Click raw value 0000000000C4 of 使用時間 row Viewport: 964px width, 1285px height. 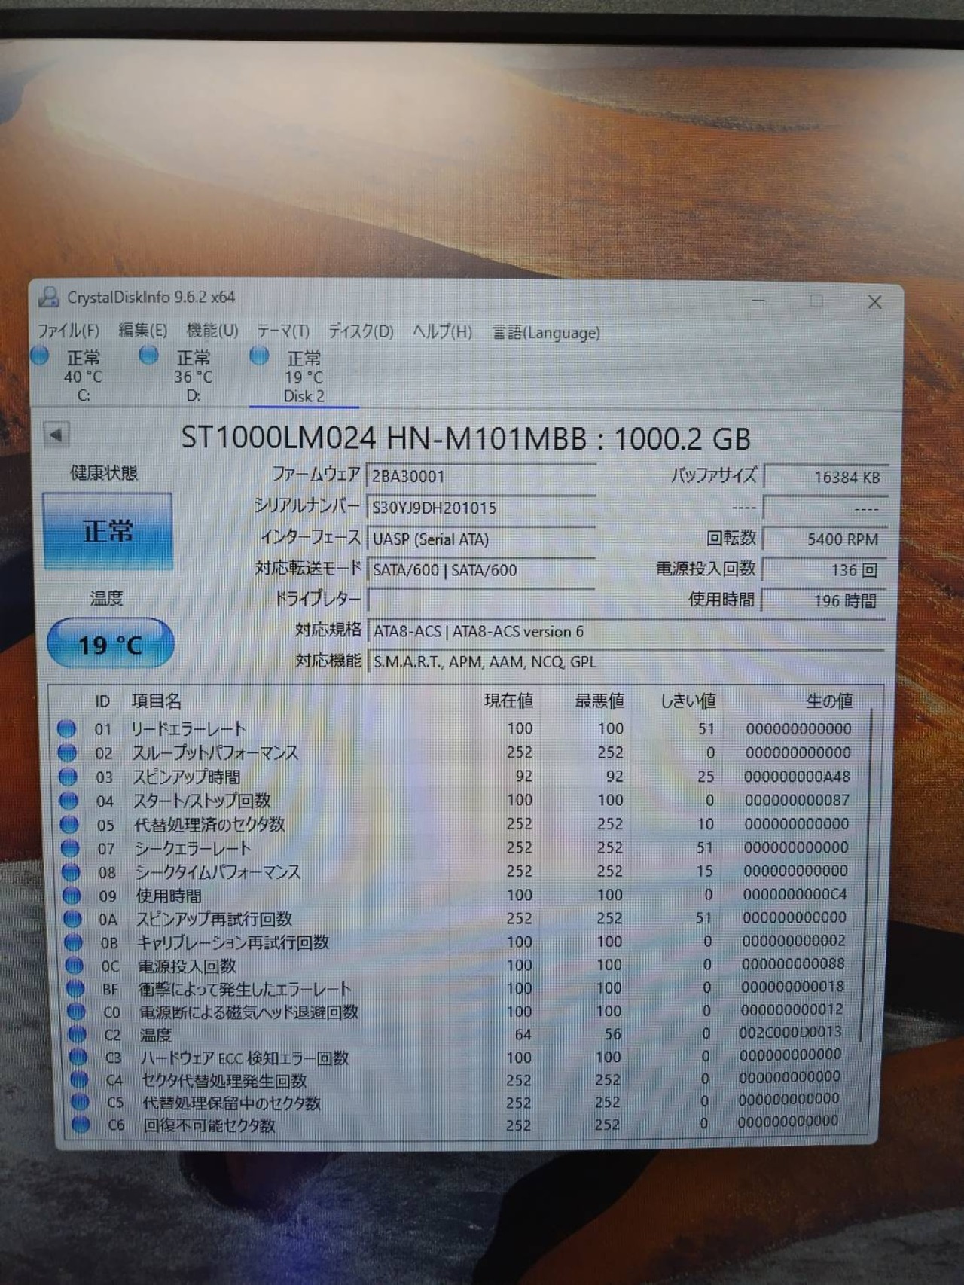(x=795, y=895)
